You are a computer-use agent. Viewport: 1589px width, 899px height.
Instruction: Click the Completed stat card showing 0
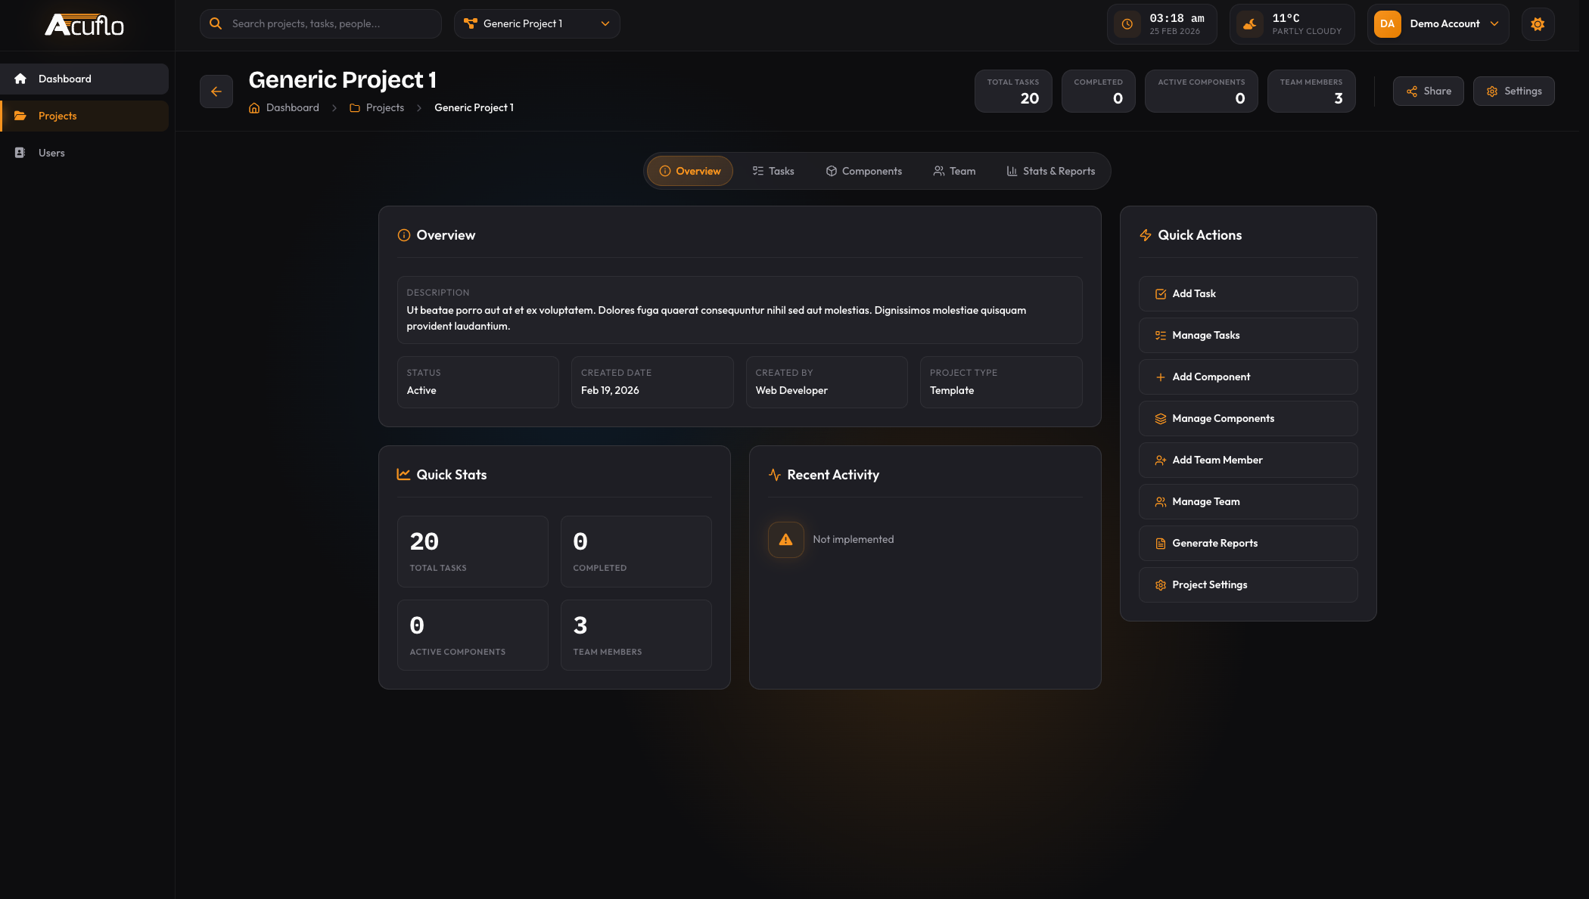(636, 551)
